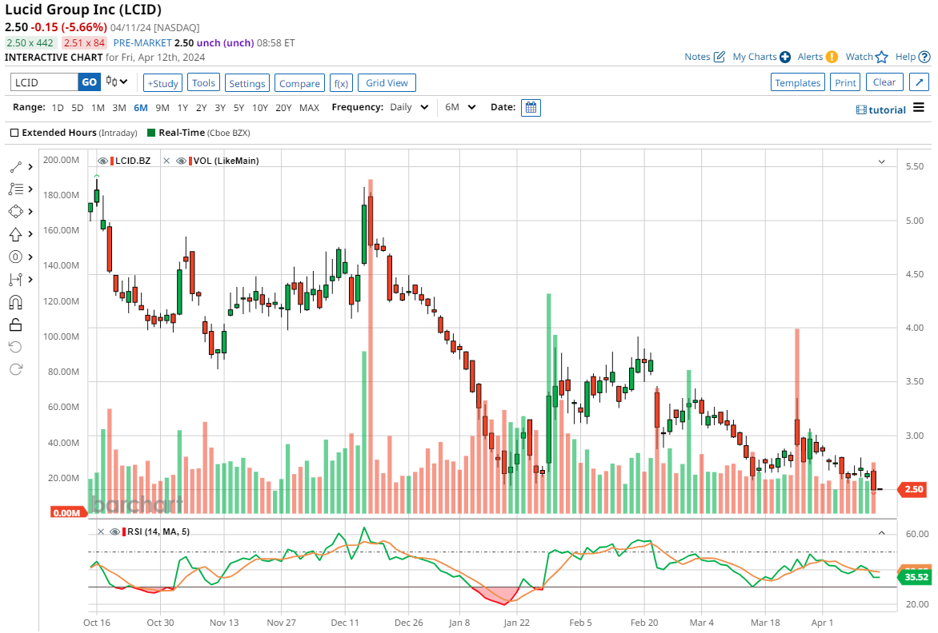Collapse the RSI panel with chevron
This screenshot has height=633, width=938.
(881, 532)
